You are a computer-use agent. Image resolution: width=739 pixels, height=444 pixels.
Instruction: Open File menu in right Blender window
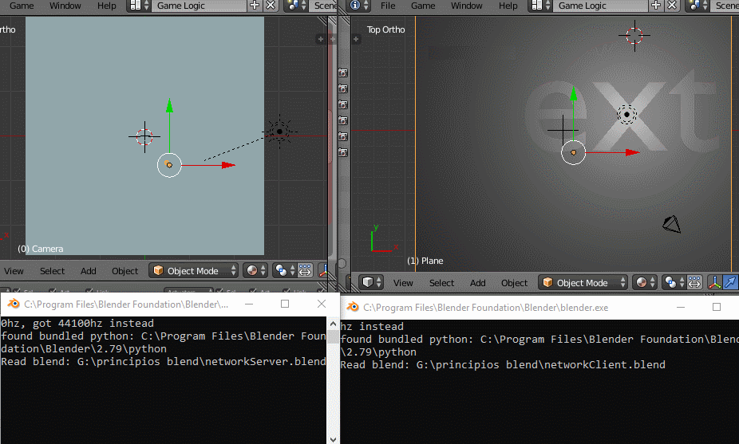click(388, 6)
